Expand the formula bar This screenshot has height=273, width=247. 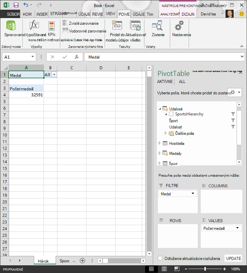point(242,57)
